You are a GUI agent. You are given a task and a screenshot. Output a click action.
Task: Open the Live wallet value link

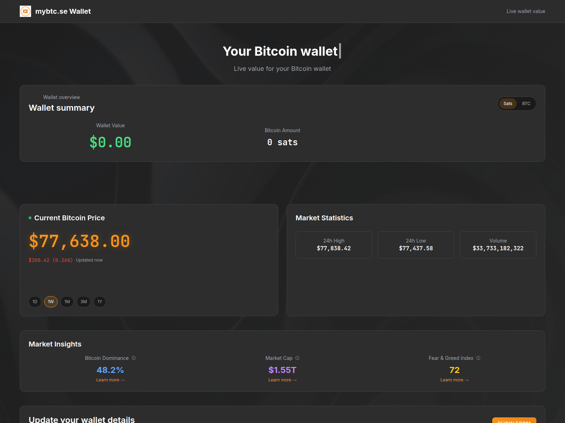pyautogui.click(x=526, y=11)
